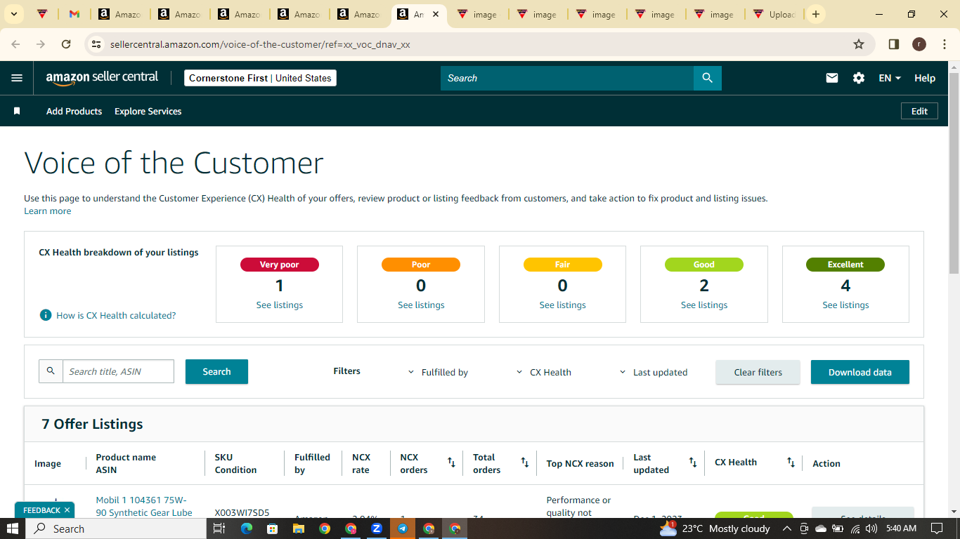Switch to the Gmail tab

74,14
